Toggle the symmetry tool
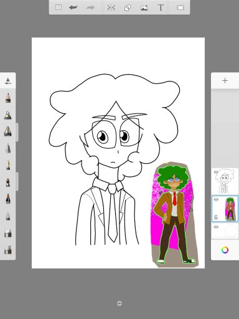Viewport: 239px width, 319px height. (x=111, y=7)
